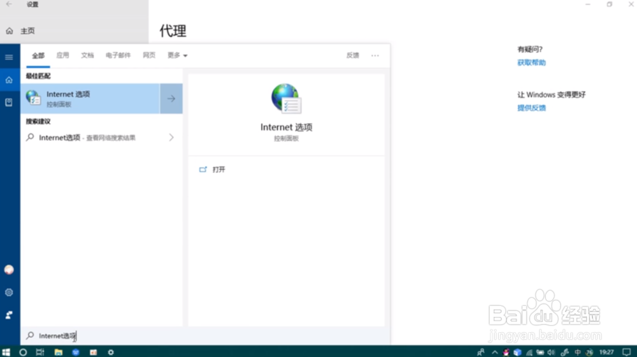Viewport: 637px width, 357px height.
Task: Click the Internet 选项 title in preview pane
Action: coord(287,127)
